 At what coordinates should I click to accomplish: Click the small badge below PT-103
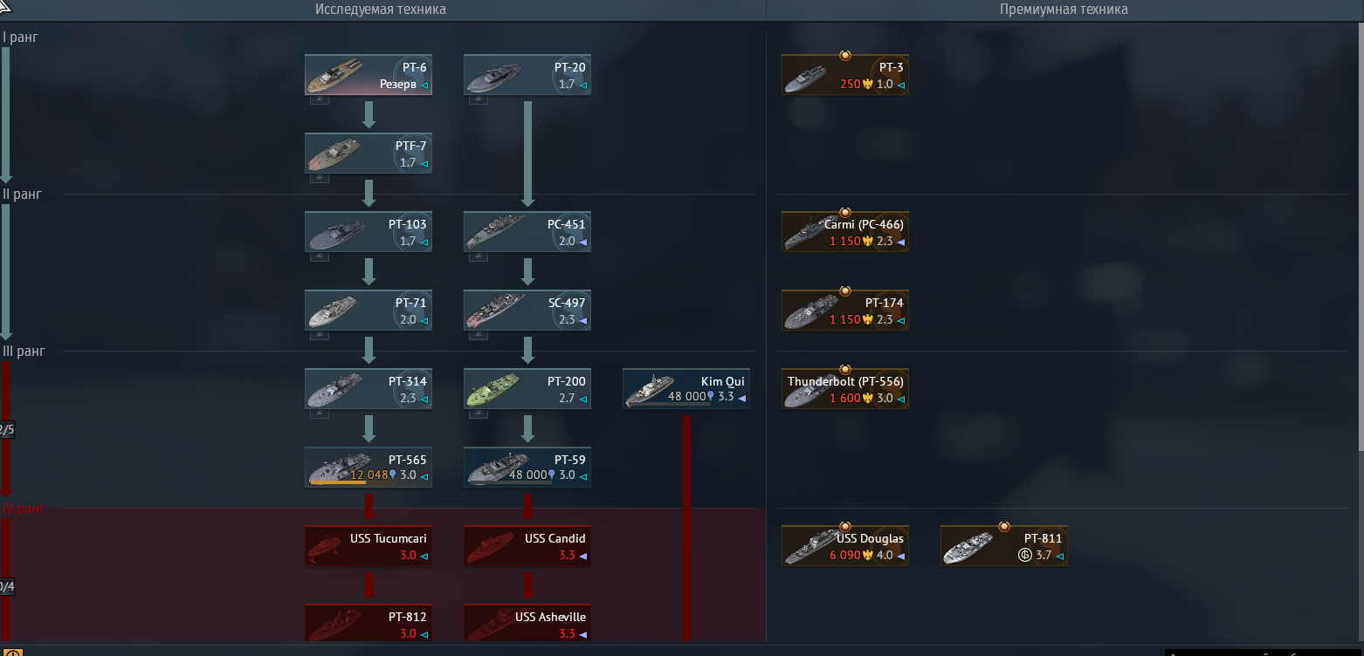point(320,256)
